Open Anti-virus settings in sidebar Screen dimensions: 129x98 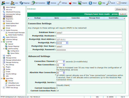pos(9,10)
